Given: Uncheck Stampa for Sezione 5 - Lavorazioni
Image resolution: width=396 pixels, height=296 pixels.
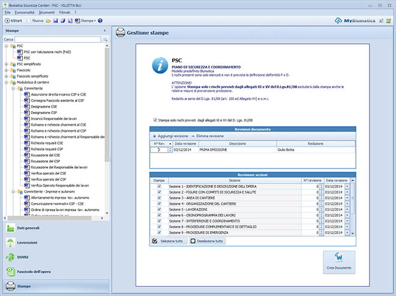Looking at the screenshot, I should pos(159,210).
